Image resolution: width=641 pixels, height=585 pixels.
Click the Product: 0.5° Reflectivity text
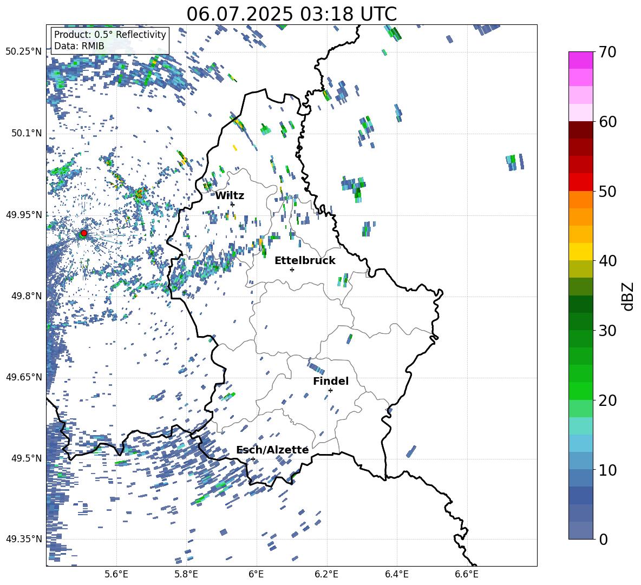(110, 34)
